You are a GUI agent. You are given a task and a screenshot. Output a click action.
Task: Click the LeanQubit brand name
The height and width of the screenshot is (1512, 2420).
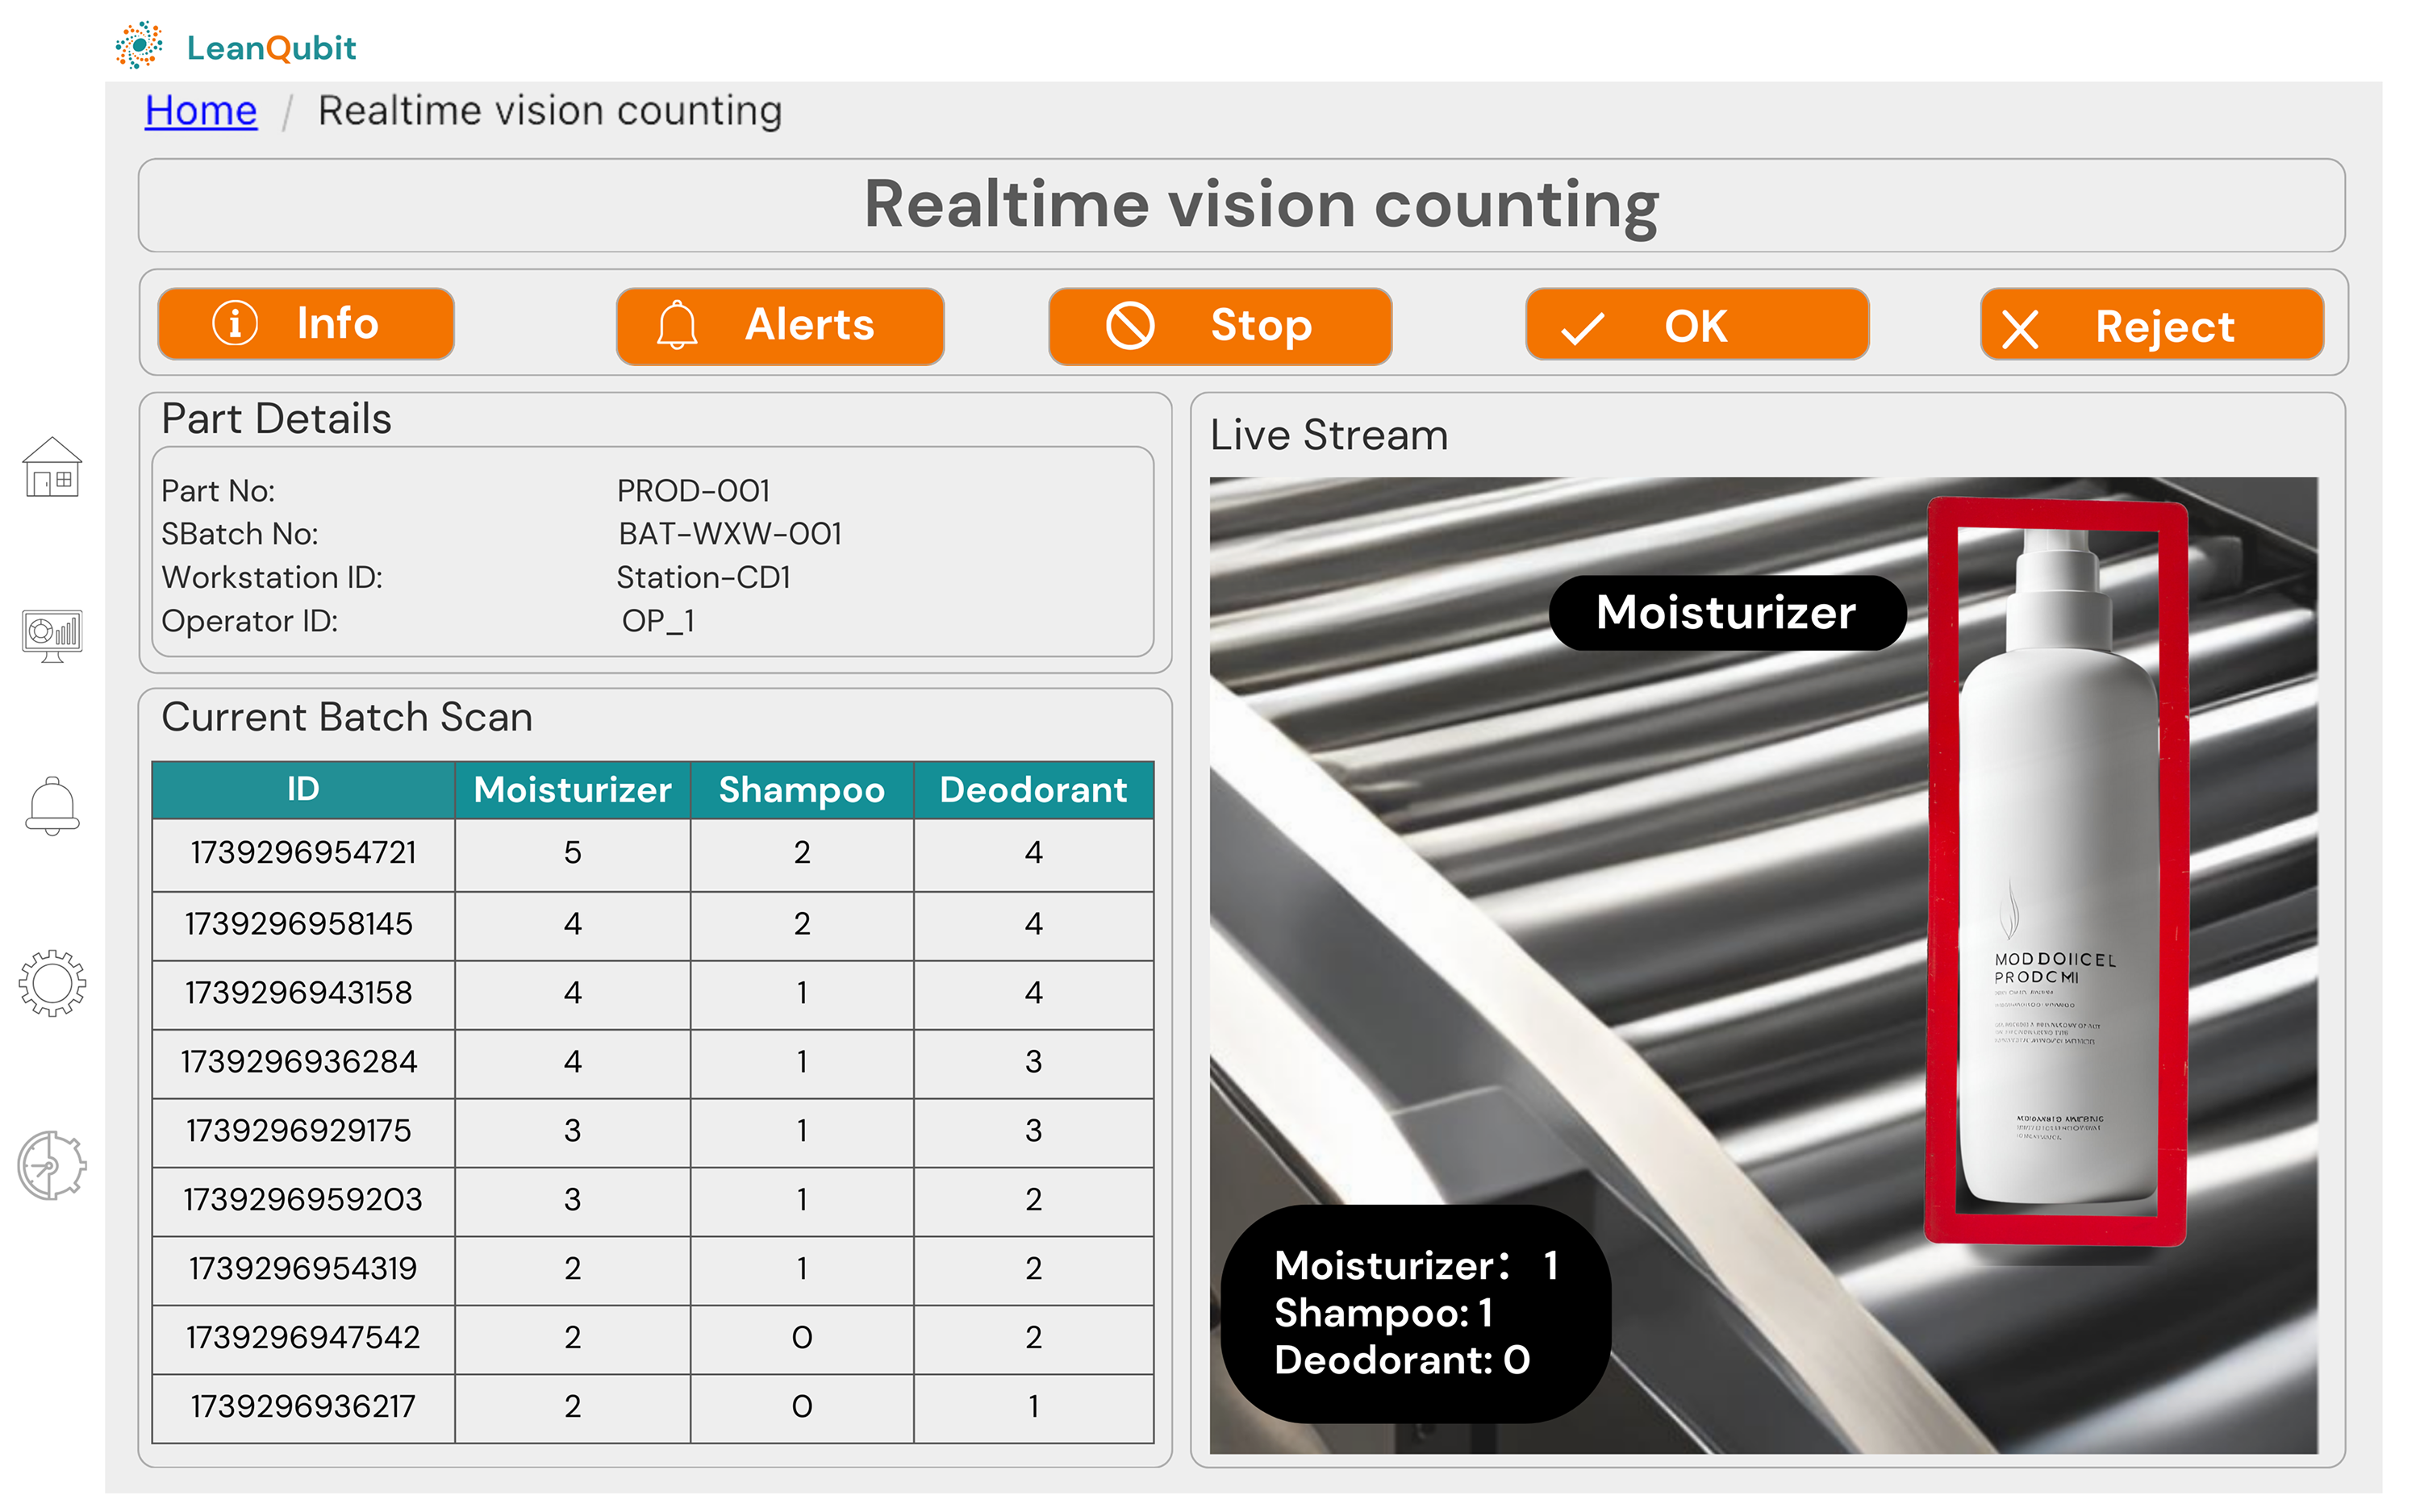tap(271, 47)
